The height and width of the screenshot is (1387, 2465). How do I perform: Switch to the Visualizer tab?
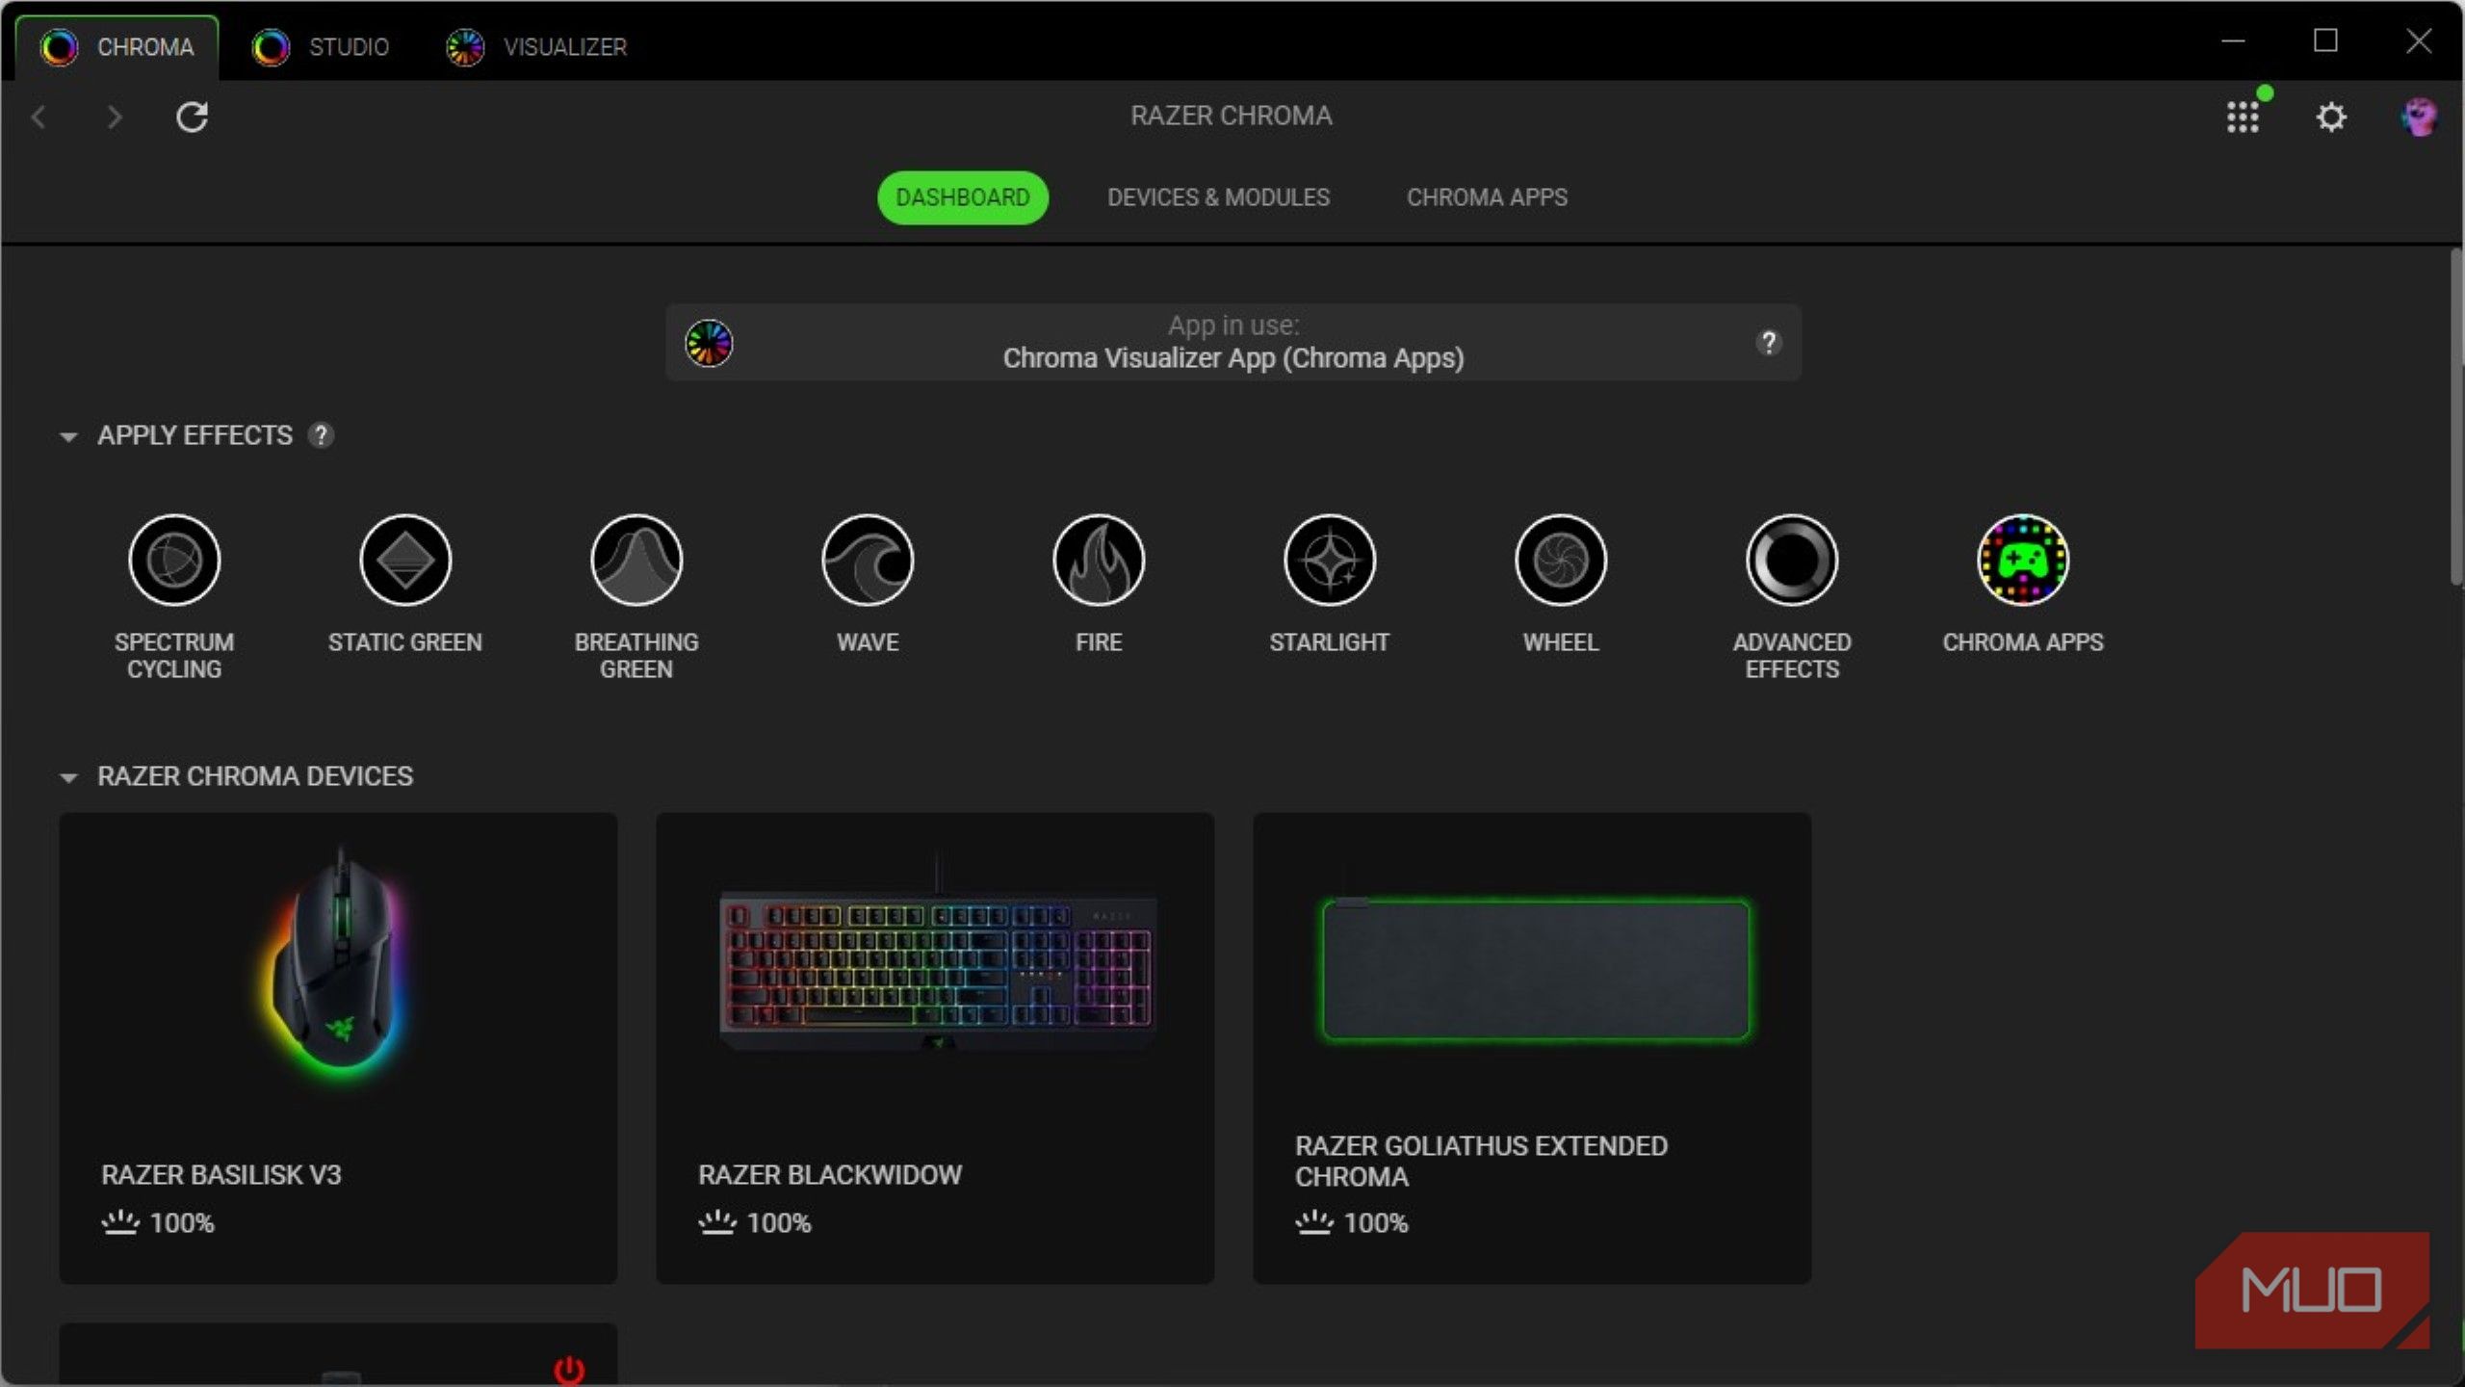coord(536,46)
